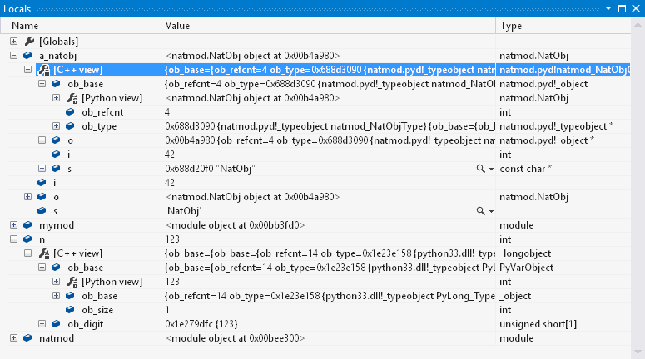
Task: Click the Value column header
Action: point(329,26)
